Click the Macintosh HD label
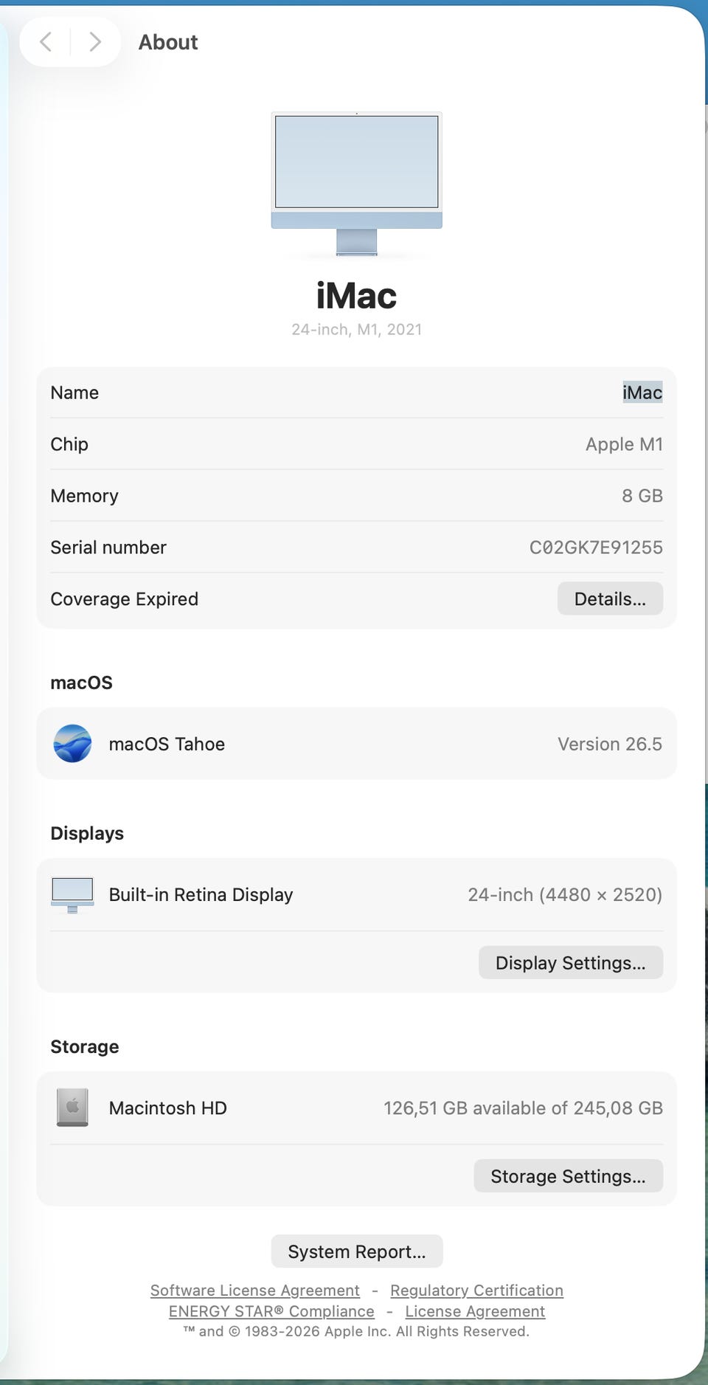Image resolution: width=708 pixels, height=1385 pixels. click(x=167, y=1108)
